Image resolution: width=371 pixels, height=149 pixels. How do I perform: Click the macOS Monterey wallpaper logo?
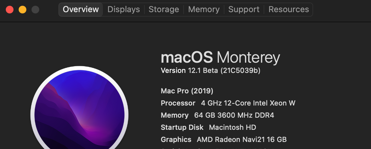click(79, 112)
